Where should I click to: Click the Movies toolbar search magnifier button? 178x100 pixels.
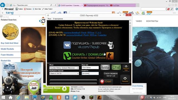point(172,9)
